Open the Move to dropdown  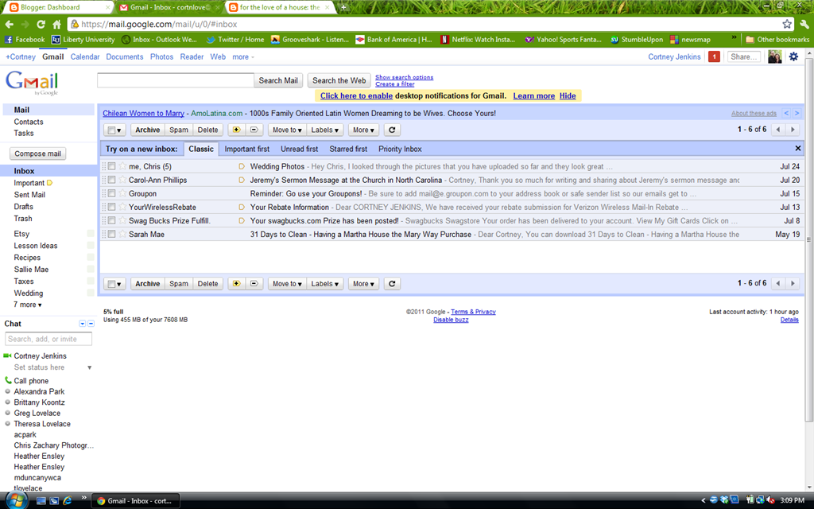pos(287,130)
